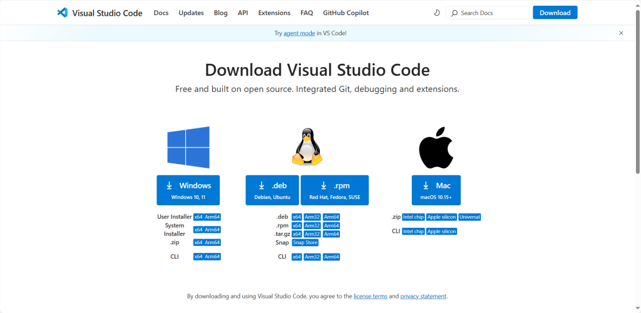Select Intel chip for Mac CLI
The width and height of the screenshot is (641, 313).
tap(413, 231)
